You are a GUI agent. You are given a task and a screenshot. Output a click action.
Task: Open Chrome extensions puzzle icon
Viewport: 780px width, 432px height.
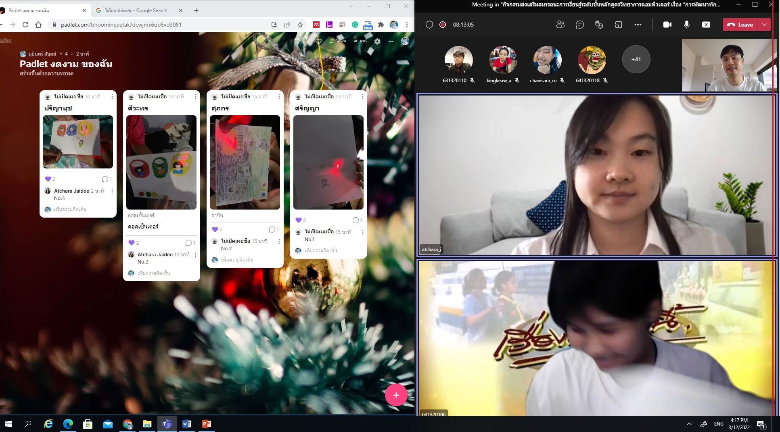point(381,25)
